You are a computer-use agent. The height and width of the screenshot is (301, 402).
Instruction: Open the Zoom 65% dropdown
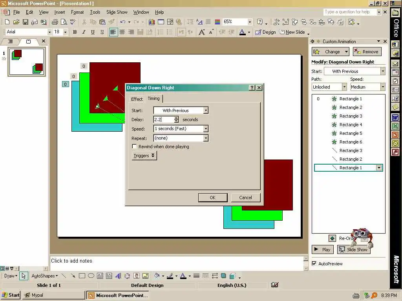coord(249,22)
